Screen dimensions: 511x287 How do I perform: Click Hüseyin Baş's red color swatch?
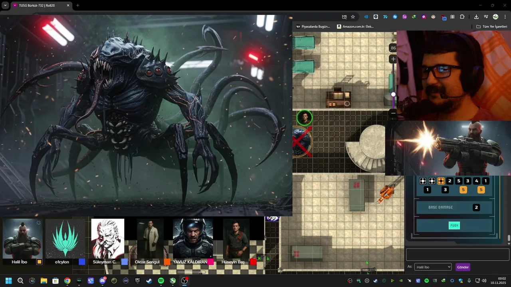coord(253,262)
